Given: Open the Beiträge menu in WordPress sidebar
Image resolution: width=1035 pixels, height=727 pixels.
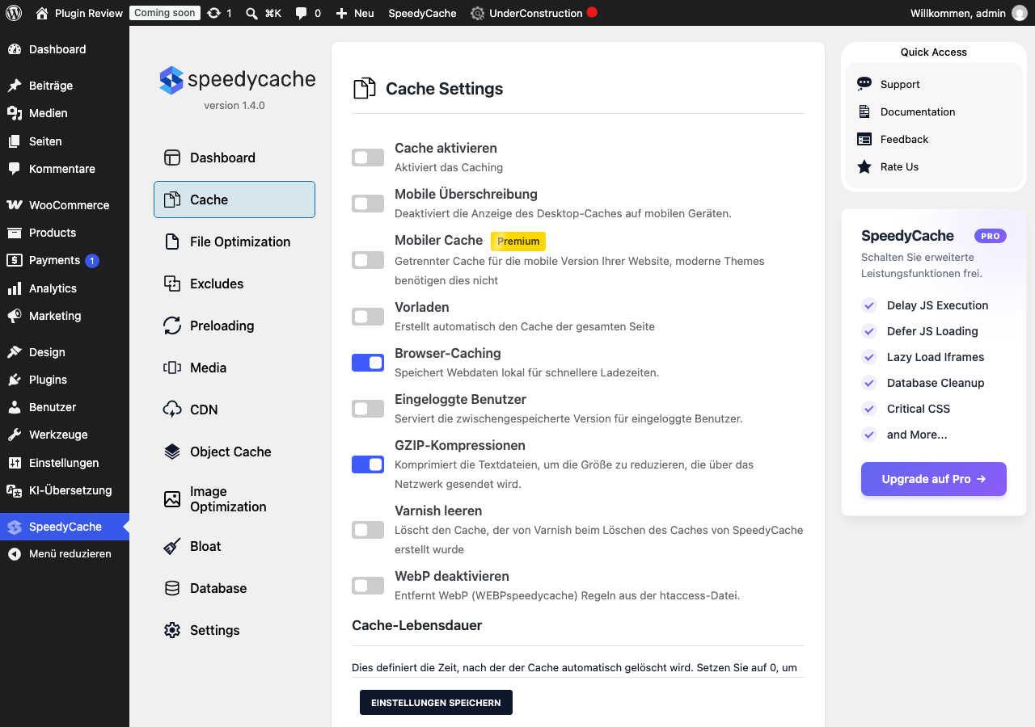Looking at the screenshot, I should click(65, 86).
